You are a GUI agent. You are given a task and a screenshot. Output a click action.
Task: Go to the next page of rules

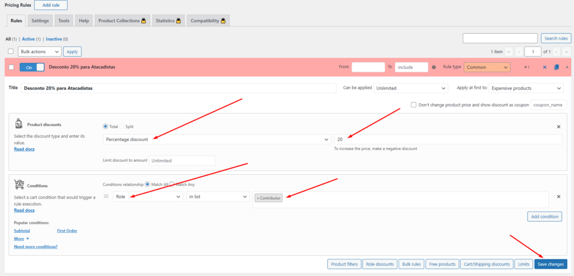[556, 52]
